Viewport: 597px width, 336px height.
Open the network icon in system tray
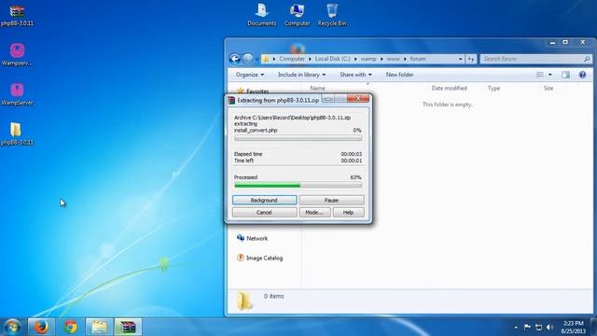point(538,327)
